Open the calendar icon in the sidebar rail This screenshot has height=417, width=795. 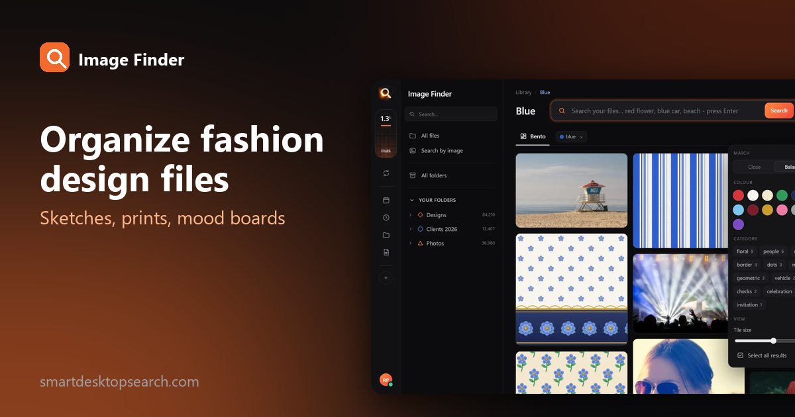point(386,200)
